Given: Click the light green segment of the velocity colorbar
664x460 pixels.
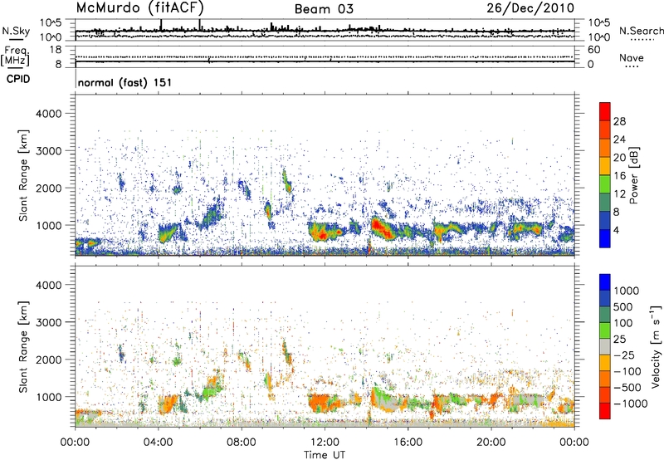Looking at the screenshot, I should 605,330.
